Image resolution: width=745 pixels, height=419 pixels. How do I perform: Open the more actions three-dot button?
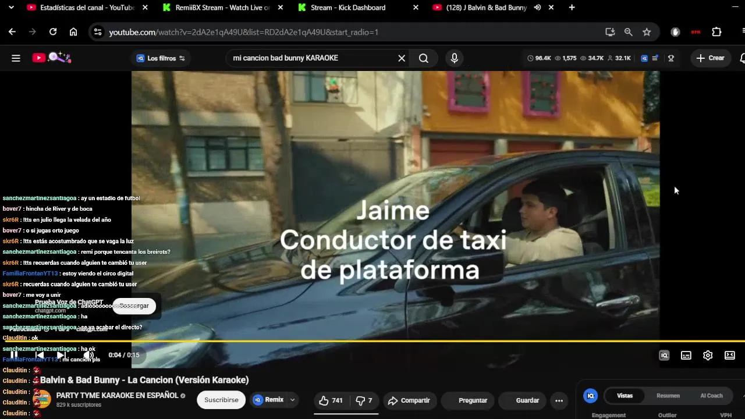559,400
